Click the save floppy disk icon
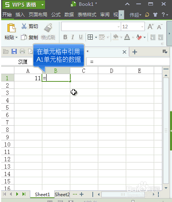The width and height of the screenshot is (172, 202). (x=14, y=52)
